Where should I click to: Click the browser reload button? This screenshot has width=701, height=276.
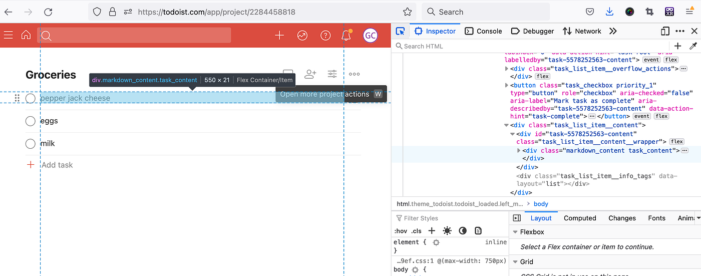coord(48,12)
